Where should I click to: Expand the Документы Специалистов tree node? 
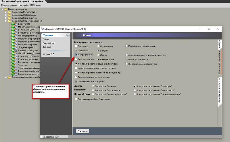click(6, 18)
